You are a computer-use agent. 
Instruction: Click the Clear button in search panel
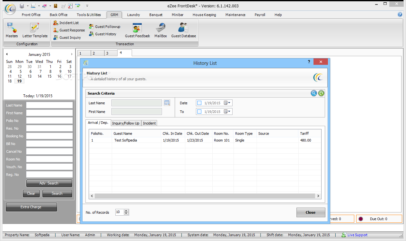pos(31,194)
